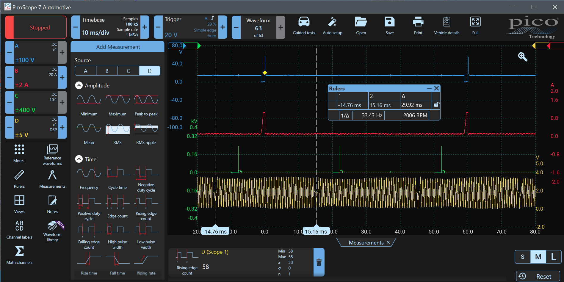Viewport: 564px width, 282px height.
Task: Click the zoom magnifier on the graph
Action: coord(523,57)
